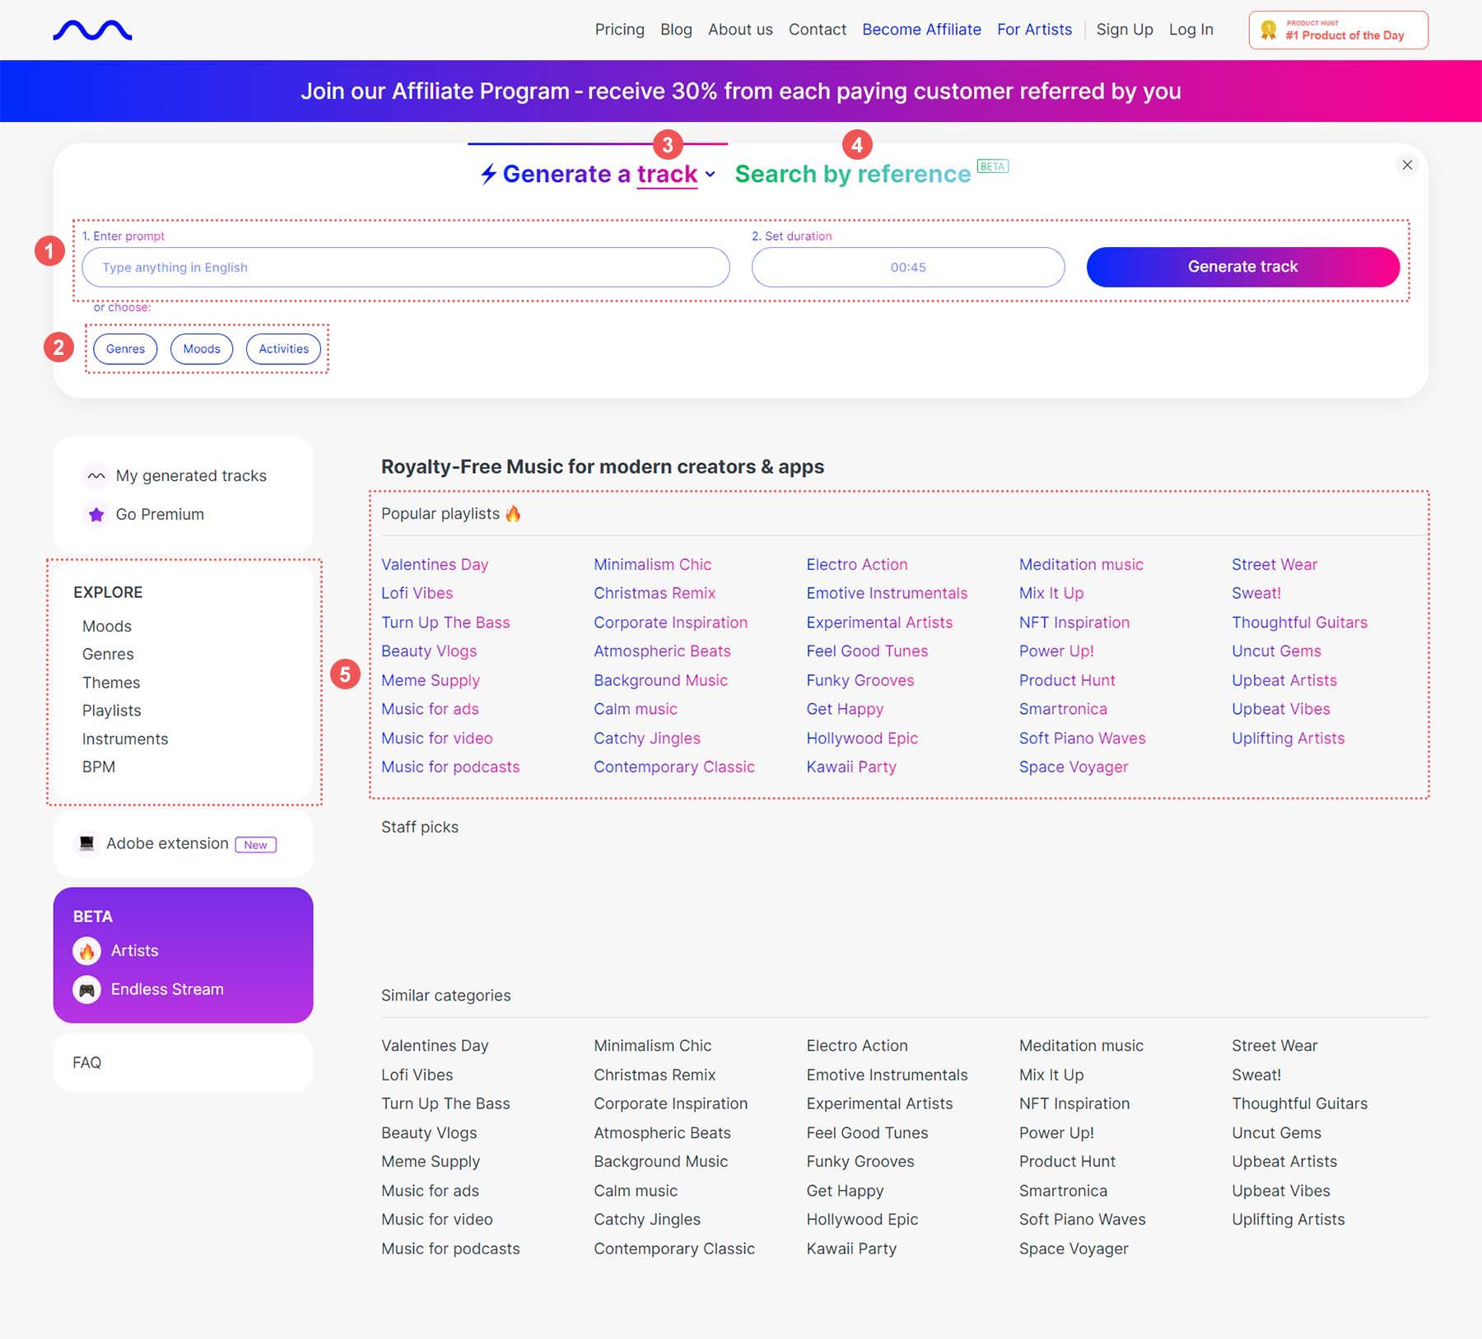Click the wave icon beside My generated tracks

pos(96,476)
